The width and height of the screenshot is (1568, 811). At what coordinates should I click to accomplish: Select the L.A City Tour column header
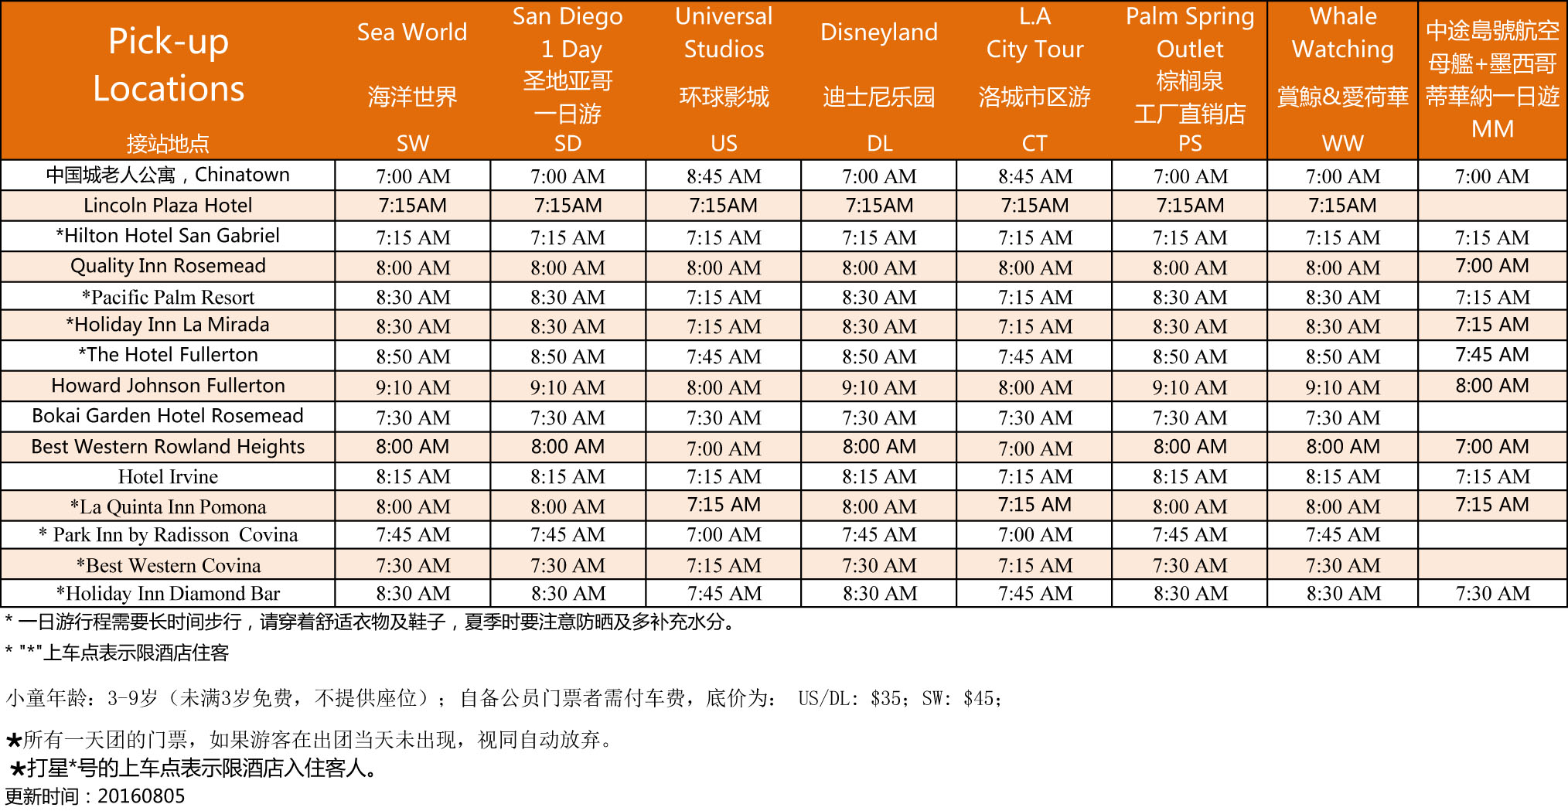click(1035, 80)
